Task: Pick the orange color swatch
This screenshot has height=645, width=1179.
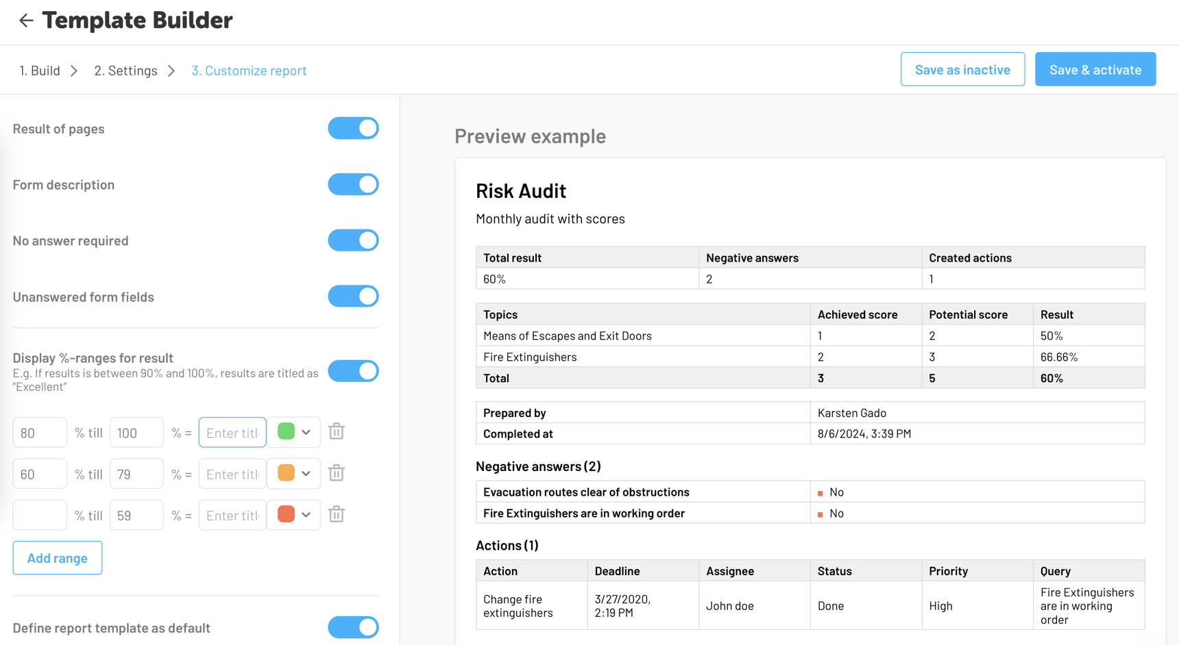Action: click(x=286, y=473)
